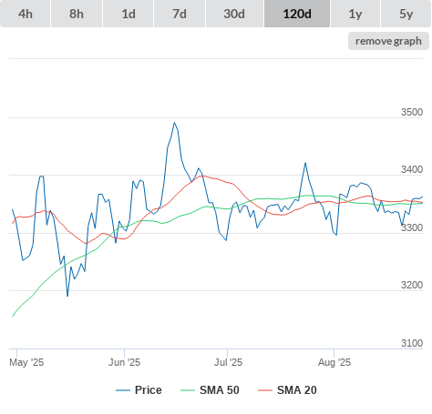Screen dimensions: 432x414
Task: Click the price peak near 3500
Action: pos(174,123)
